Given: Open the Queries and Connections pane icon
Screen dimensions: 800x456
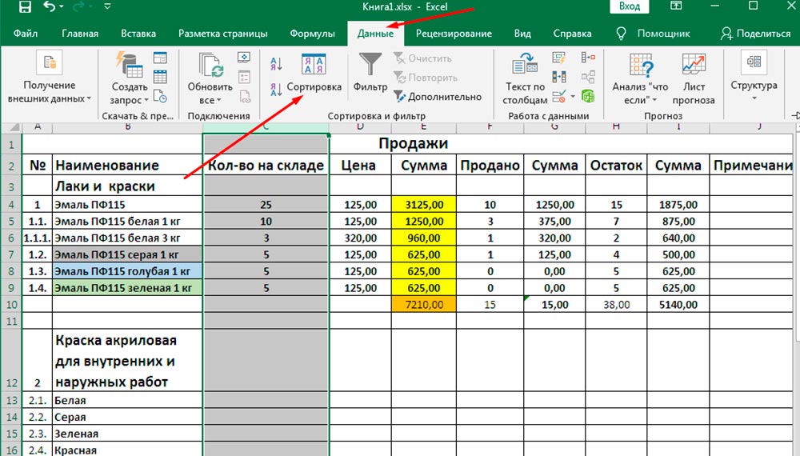Looking at the screenshot, I should pos(244,58).
